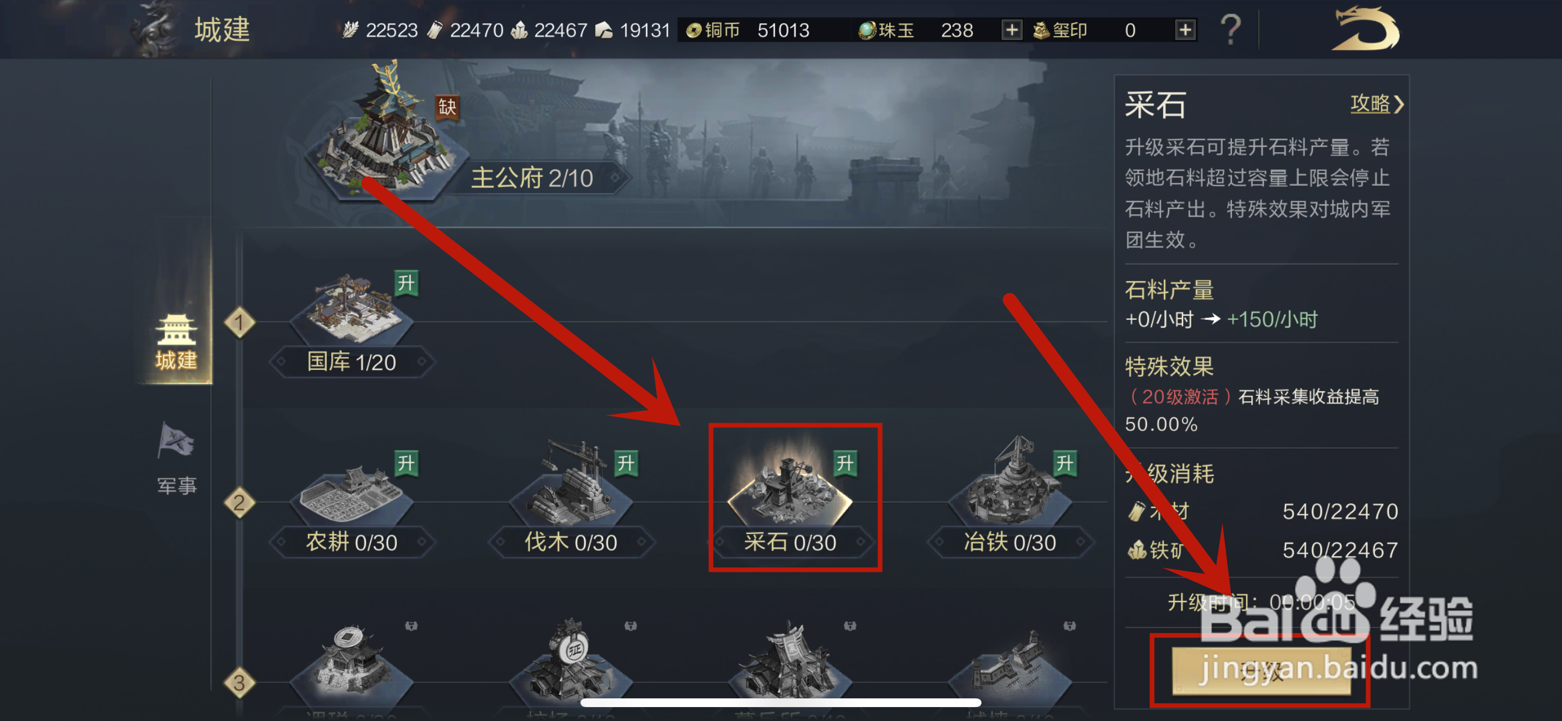Add more 玺印 with plus button

coord(1185,30)
